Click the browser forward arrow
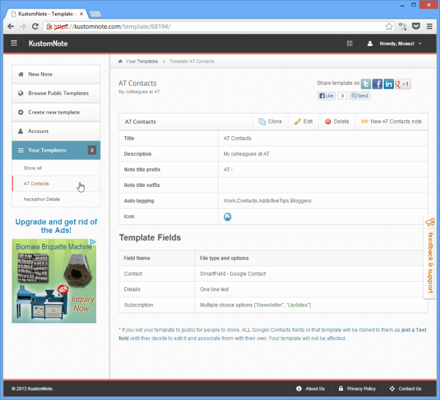The image size is (440, 400). [23, 26]
